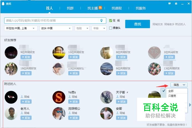Expand the 性别 gender dropdown
Image resolution: width=192 pixels, height=128 pixels.
tap(82, 28)
